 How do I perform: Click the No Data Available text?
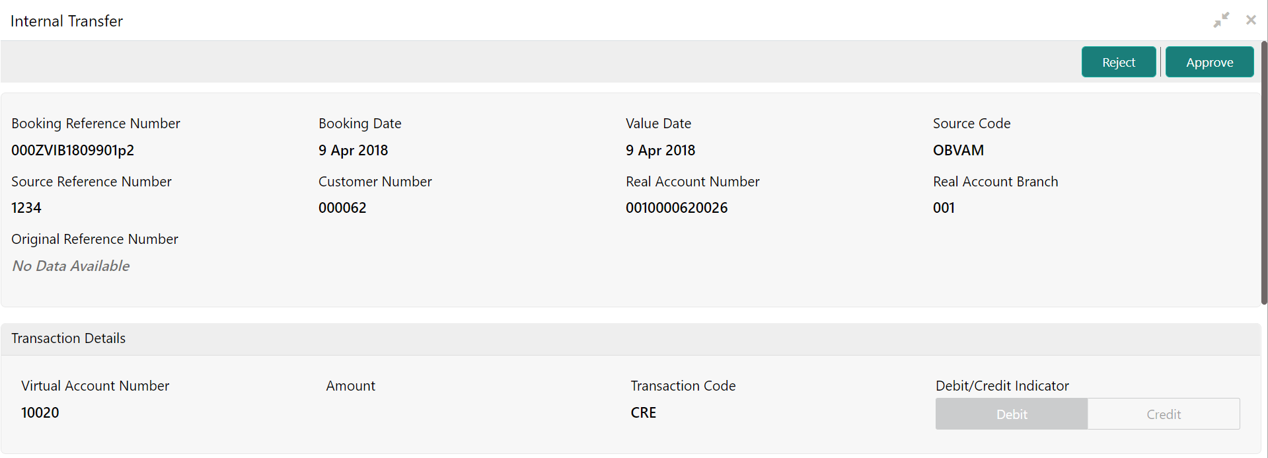pyautogui.click(x=71, y=266)
